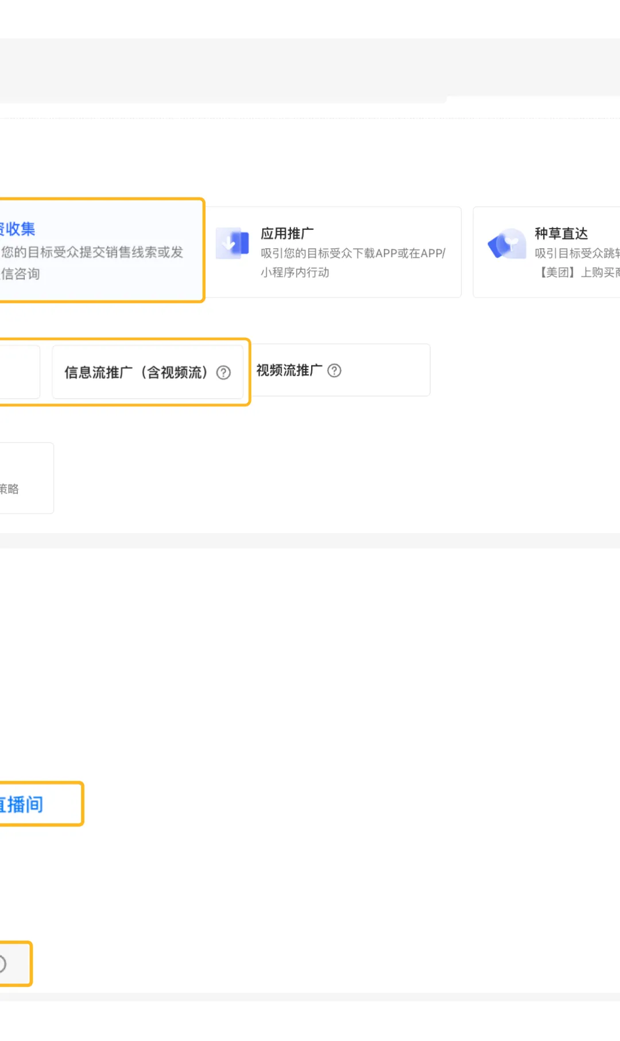This screenshot has width=620, height=1041.
Task: Choose the 种草直达 card
Action: point(547,252)
